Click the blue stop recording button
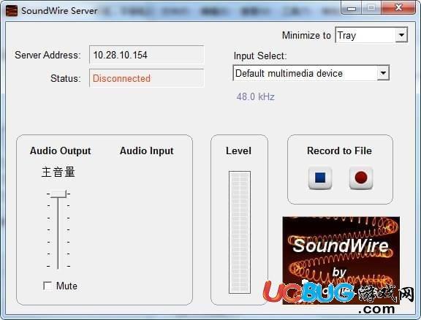421x320 pixels. [x=320, y=178]
